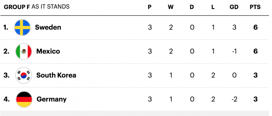The height and width of the screenshot is (116, 272).
Task: Click the W column header
Action: click(x=171, y=7)
